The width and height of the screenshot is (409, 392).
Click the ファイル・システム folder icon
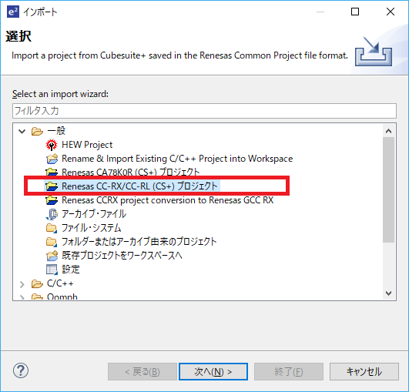(x=52, y=228)
